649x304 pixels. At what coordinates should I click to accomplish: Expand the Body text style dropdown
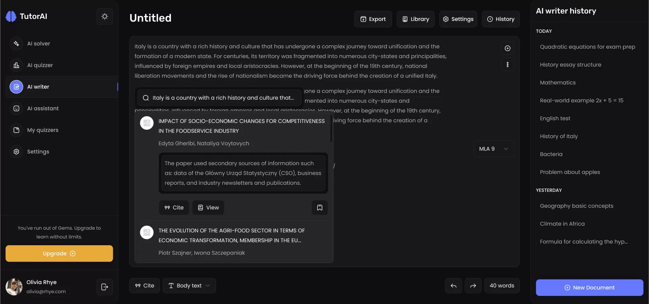pyautogui.click(x=189, y=286)
